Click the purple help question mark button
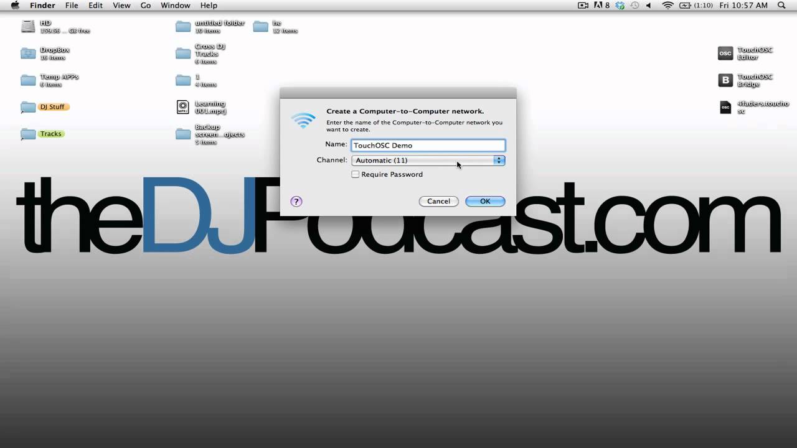The height and width of the screenshot is (448, 797). [296, 201]
